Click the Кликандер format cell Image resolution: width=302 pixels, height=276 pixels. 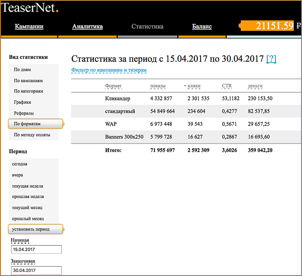[118, 99]
